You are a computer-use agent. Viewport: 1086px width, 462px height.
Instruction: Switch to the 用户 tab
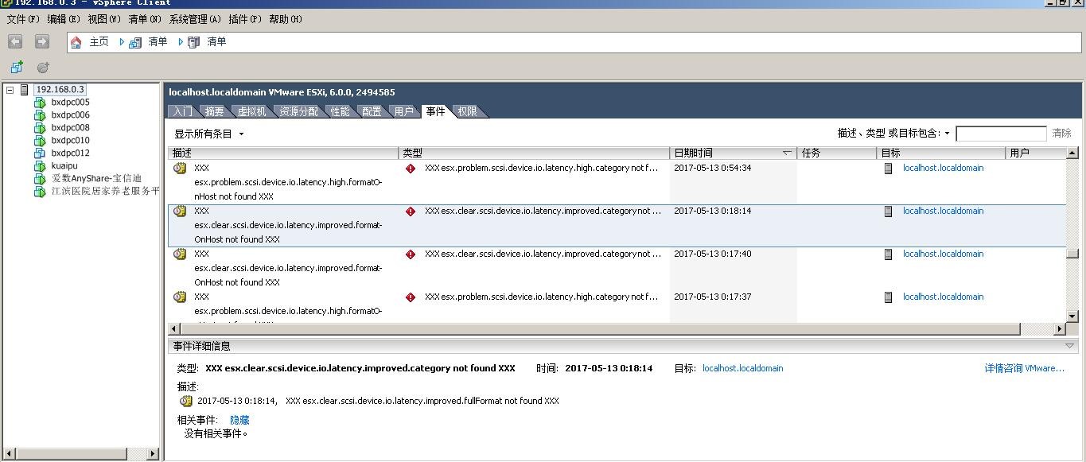404,111
